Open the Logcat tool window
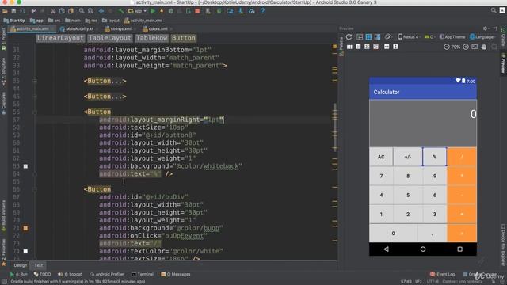The image size is (507, 285). [x=71, y=275]
